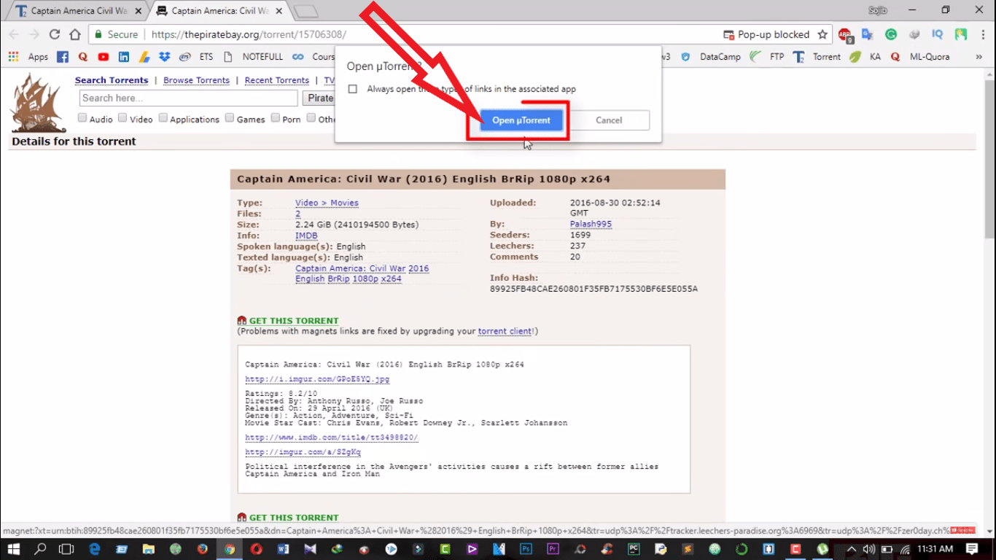Click the tag link 'Captain America: Civil War 2016'

pos(362,268)
